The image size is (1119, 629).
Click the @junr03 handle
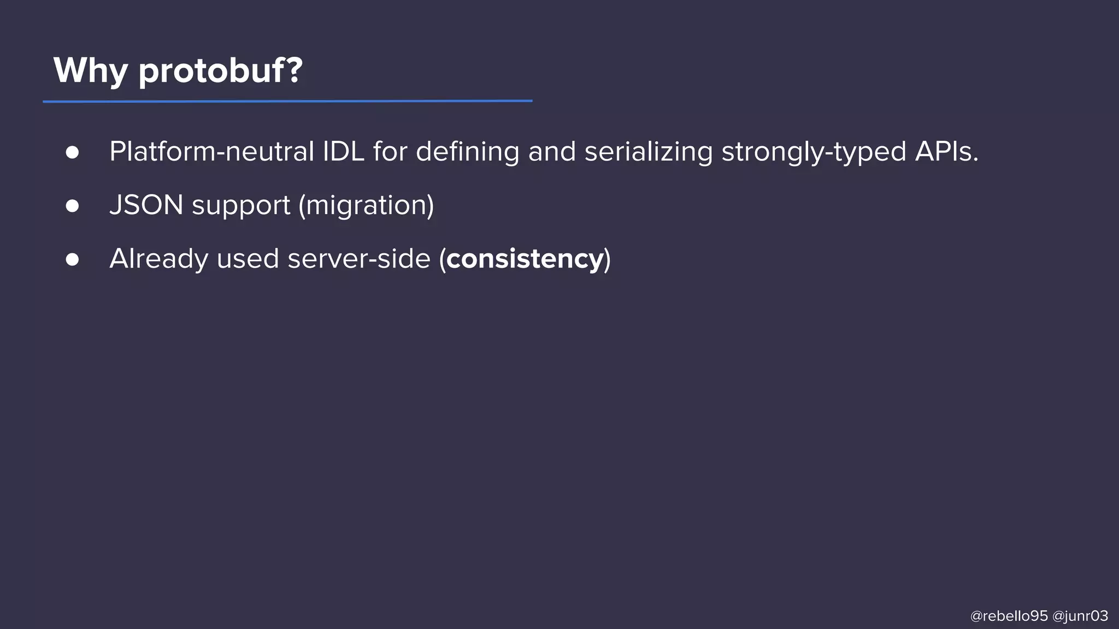pyautogui.click(x=1080, y=616)
